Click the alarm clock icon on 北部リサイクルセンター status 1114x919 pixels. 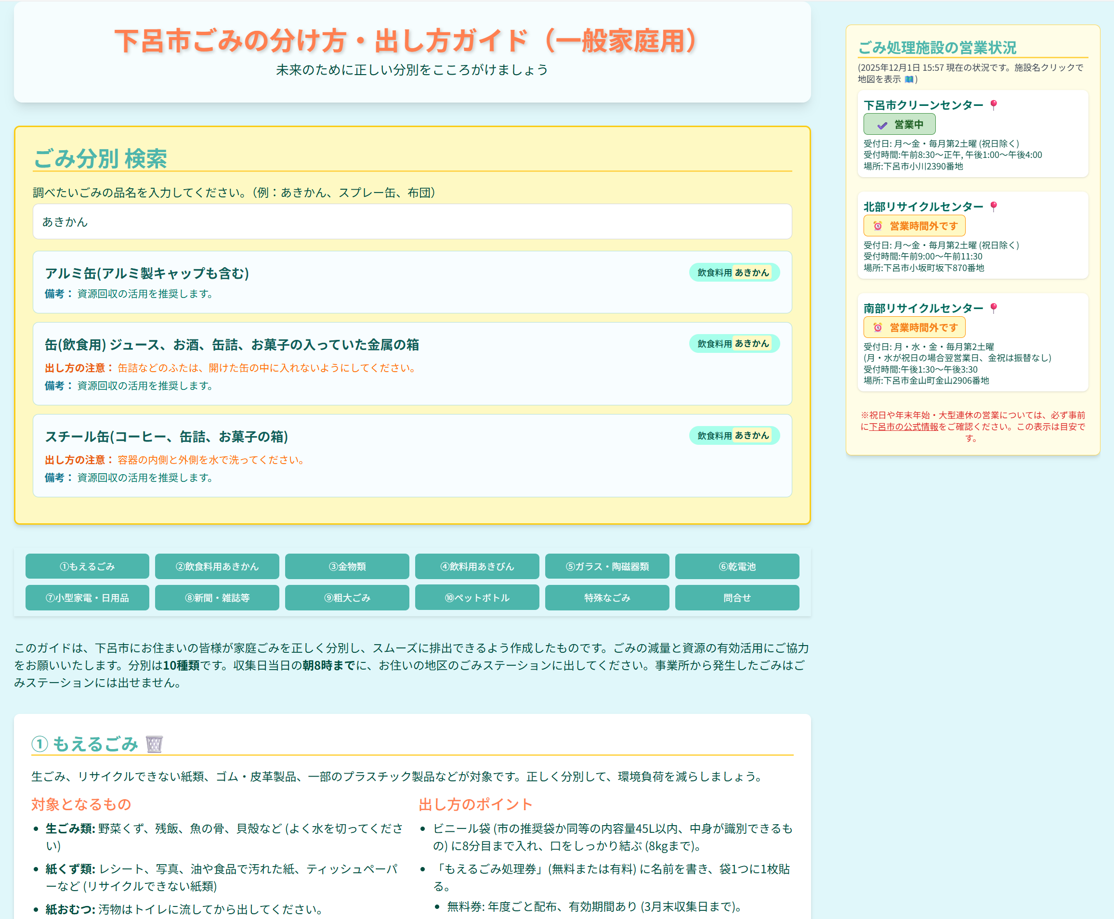[x=878, y=225]
